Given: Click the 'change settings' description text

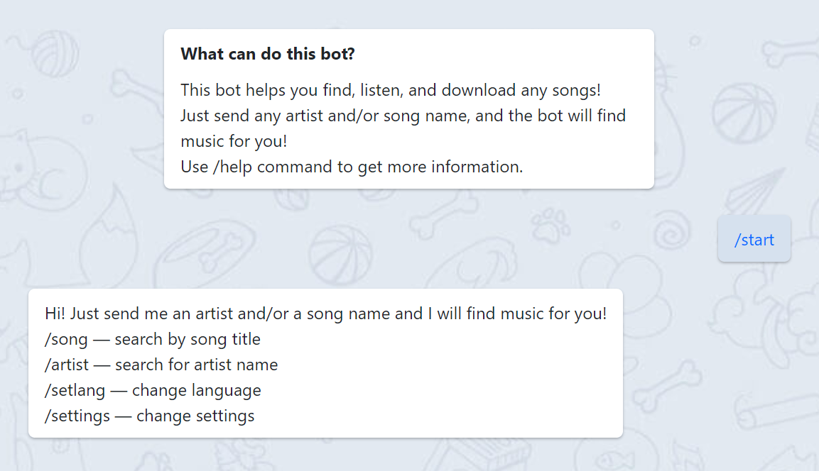Looking at the screenshot, I should [x=195, y=416].
